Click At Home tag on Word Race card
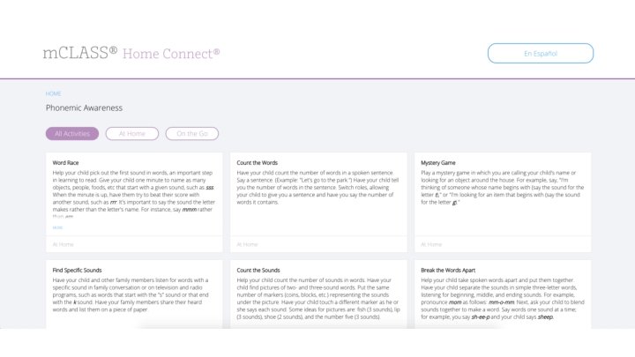The width and height of the screenshot is (635, 357). (63, 244)
